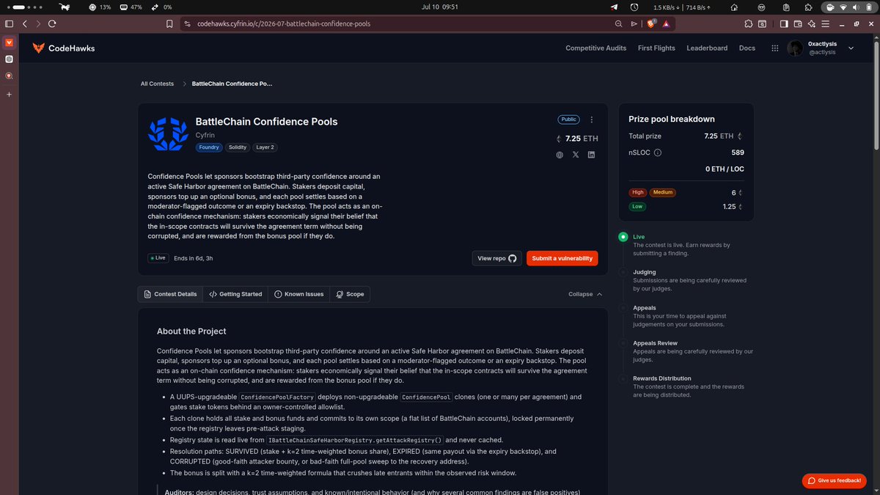Click the Solidity tag

pos(238,147)
